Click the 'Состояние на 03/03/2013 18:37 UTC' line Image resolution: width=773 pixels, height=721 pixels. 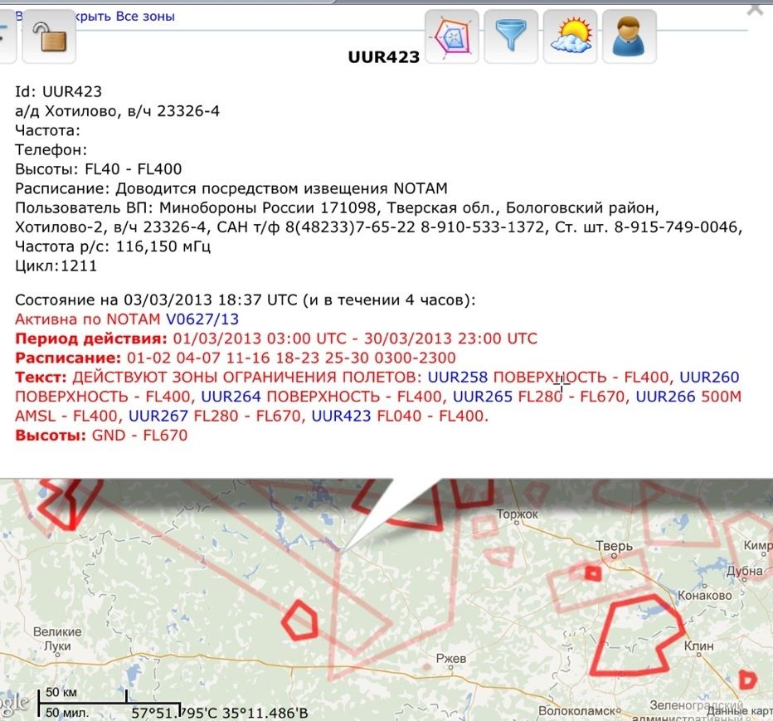(x=245, y=300)
